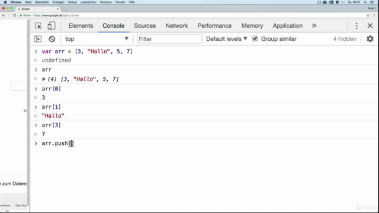Click the 'undefined' output line
The width and height of the screenshot is (379, 213).
coord(56,60)
